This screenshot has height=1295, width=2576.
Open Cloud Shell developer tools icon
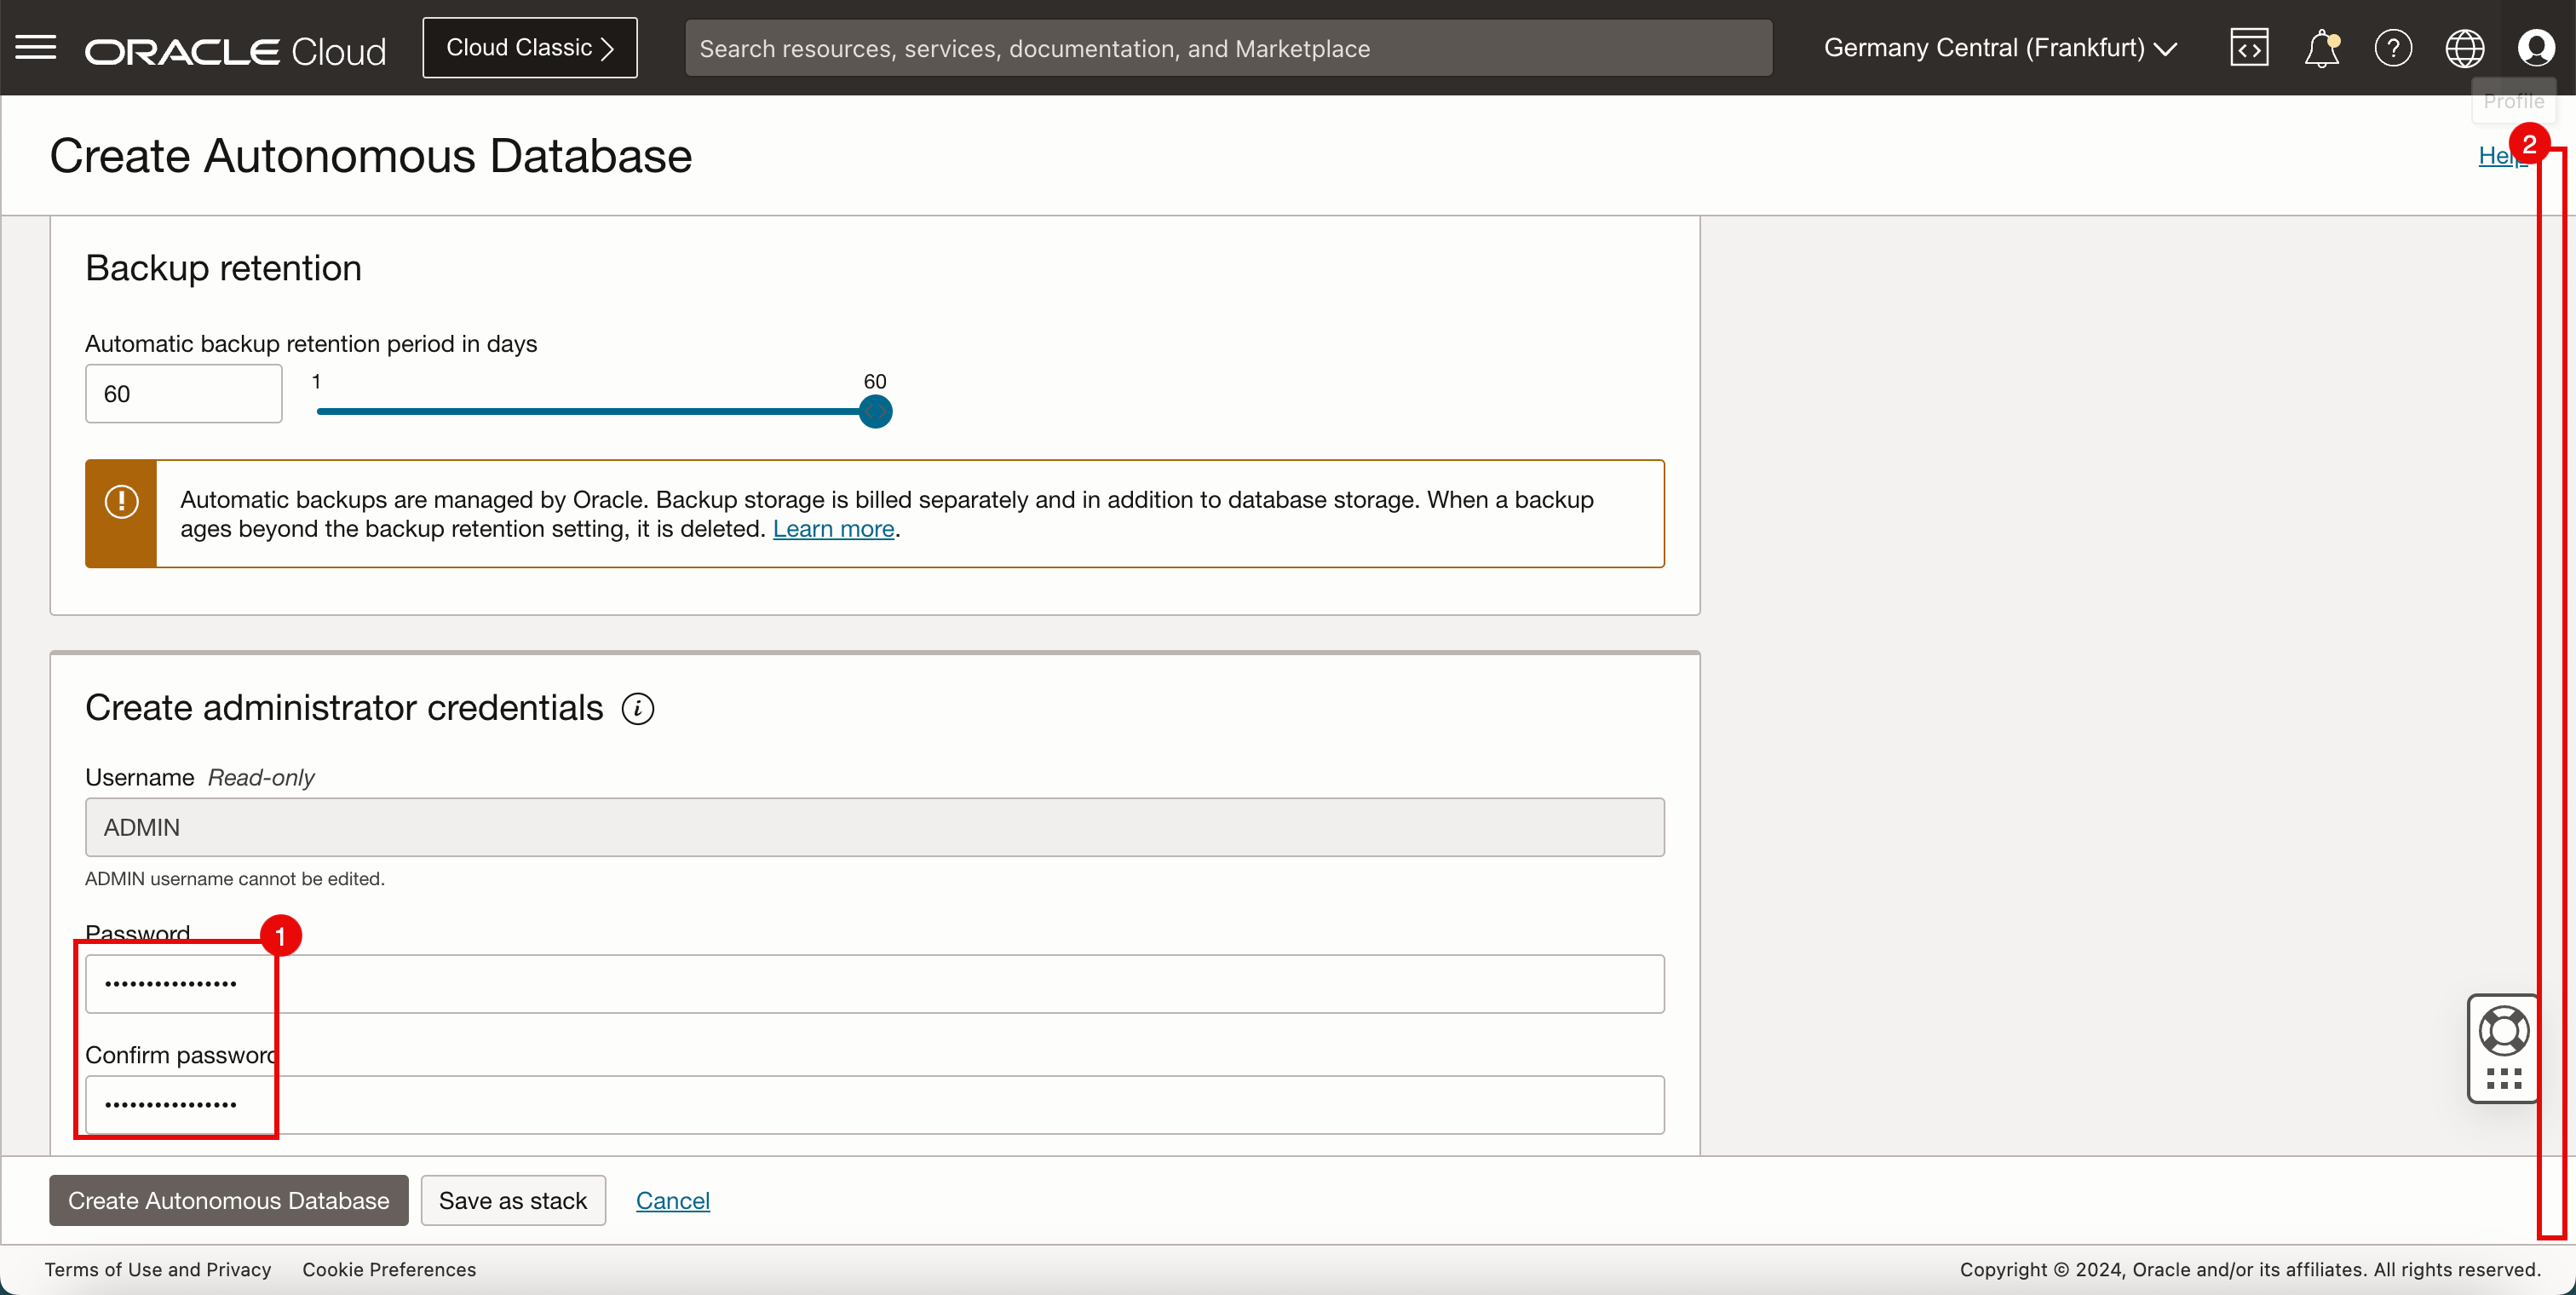(2249, 48)
